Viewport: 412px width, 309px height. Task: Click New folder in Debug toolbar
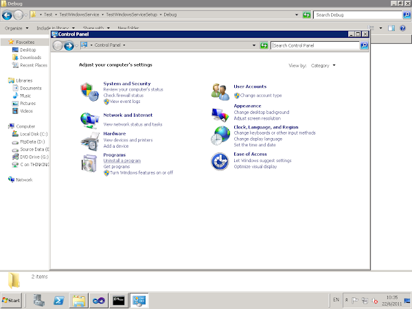point(128,28)
